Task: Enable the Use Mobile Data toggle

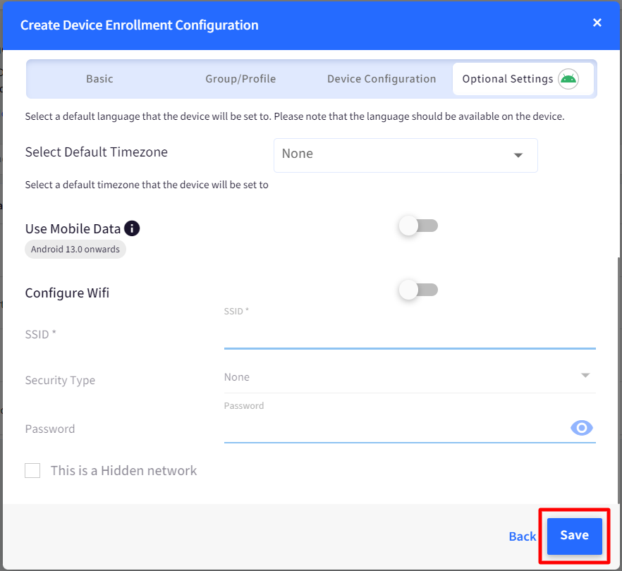Action: pos(418,226)
